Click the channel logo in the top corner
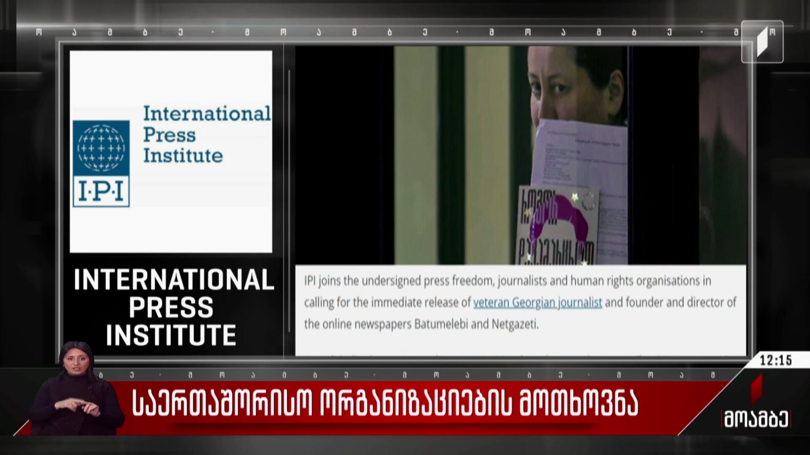 tap(762, 42)
